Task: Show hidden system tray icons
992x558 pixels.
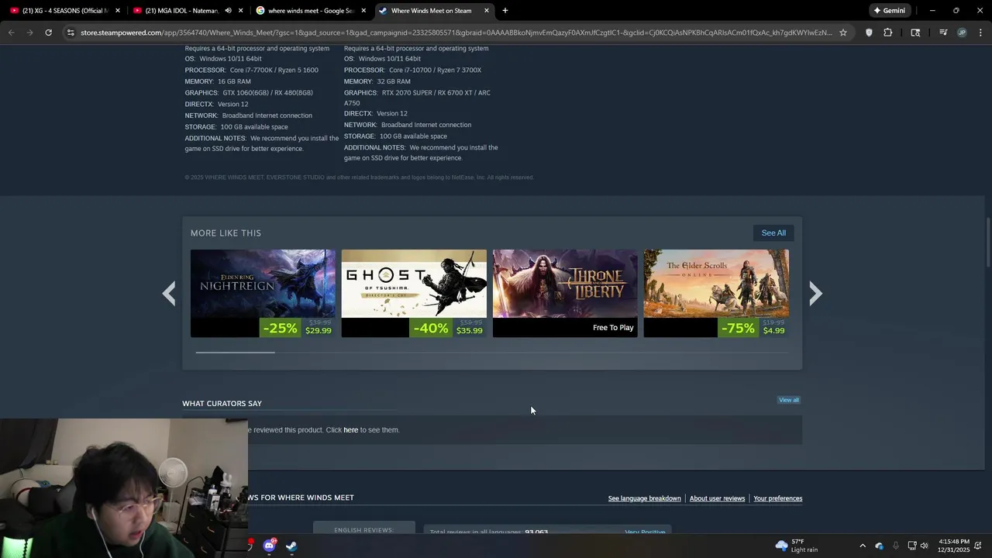Action: click(863, 546)
